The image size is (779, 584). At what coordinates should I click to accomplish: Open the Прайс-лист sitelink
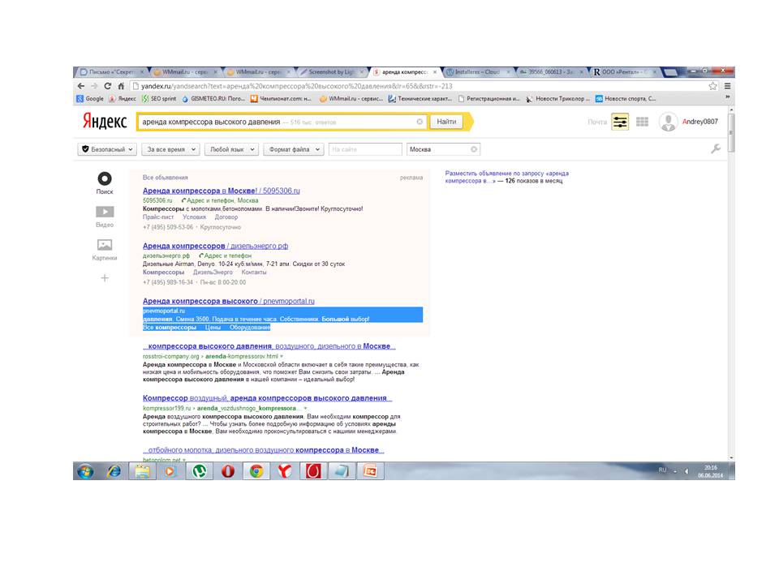coord(158,217)
